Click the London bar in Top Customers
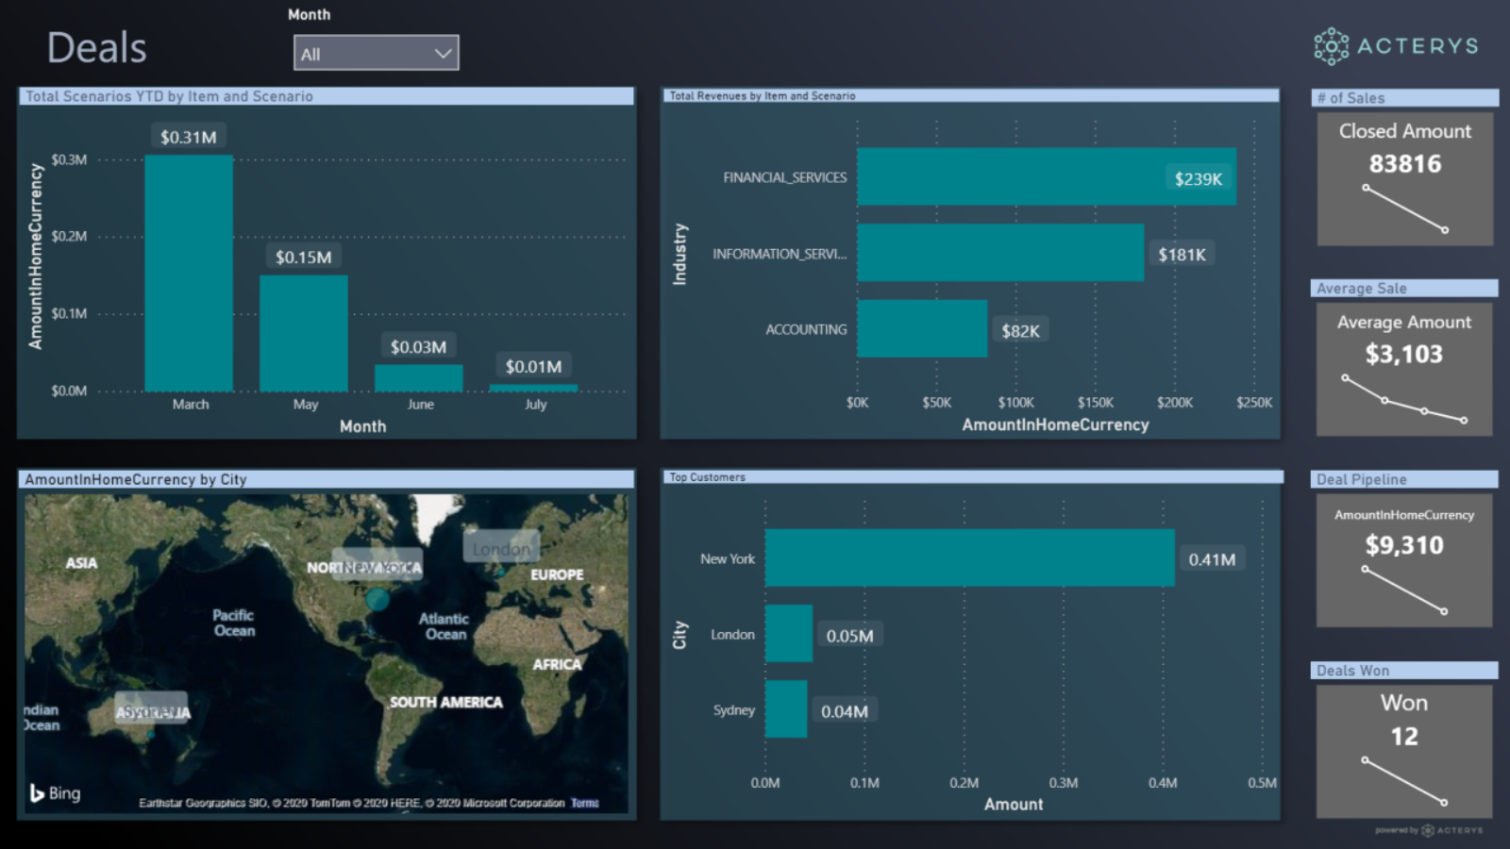This screenshot has width=1510, height=849. 789,634
